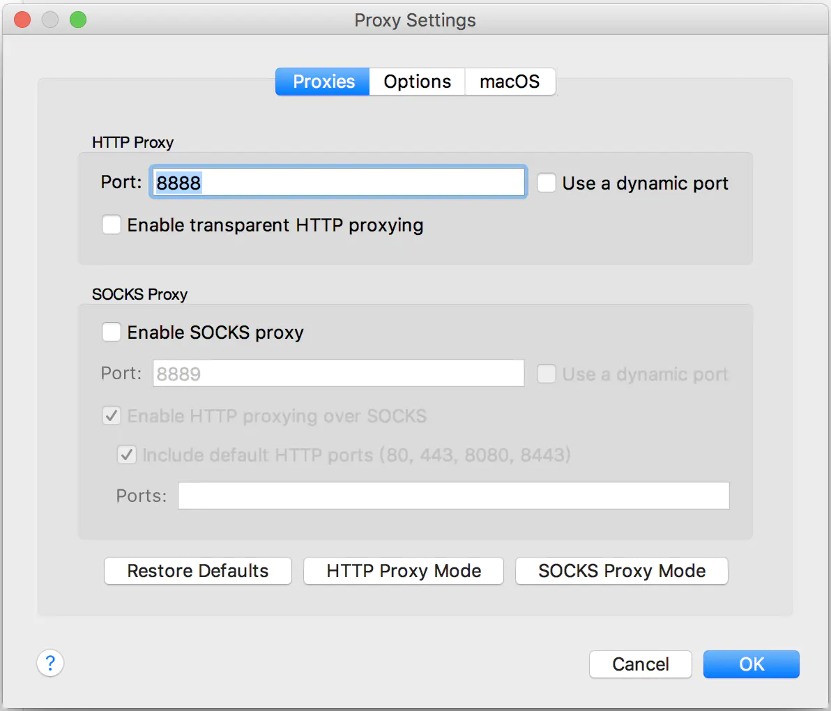The image size is (831, 711).
Task: Open the macOS tab
Action: click(510, 82)
